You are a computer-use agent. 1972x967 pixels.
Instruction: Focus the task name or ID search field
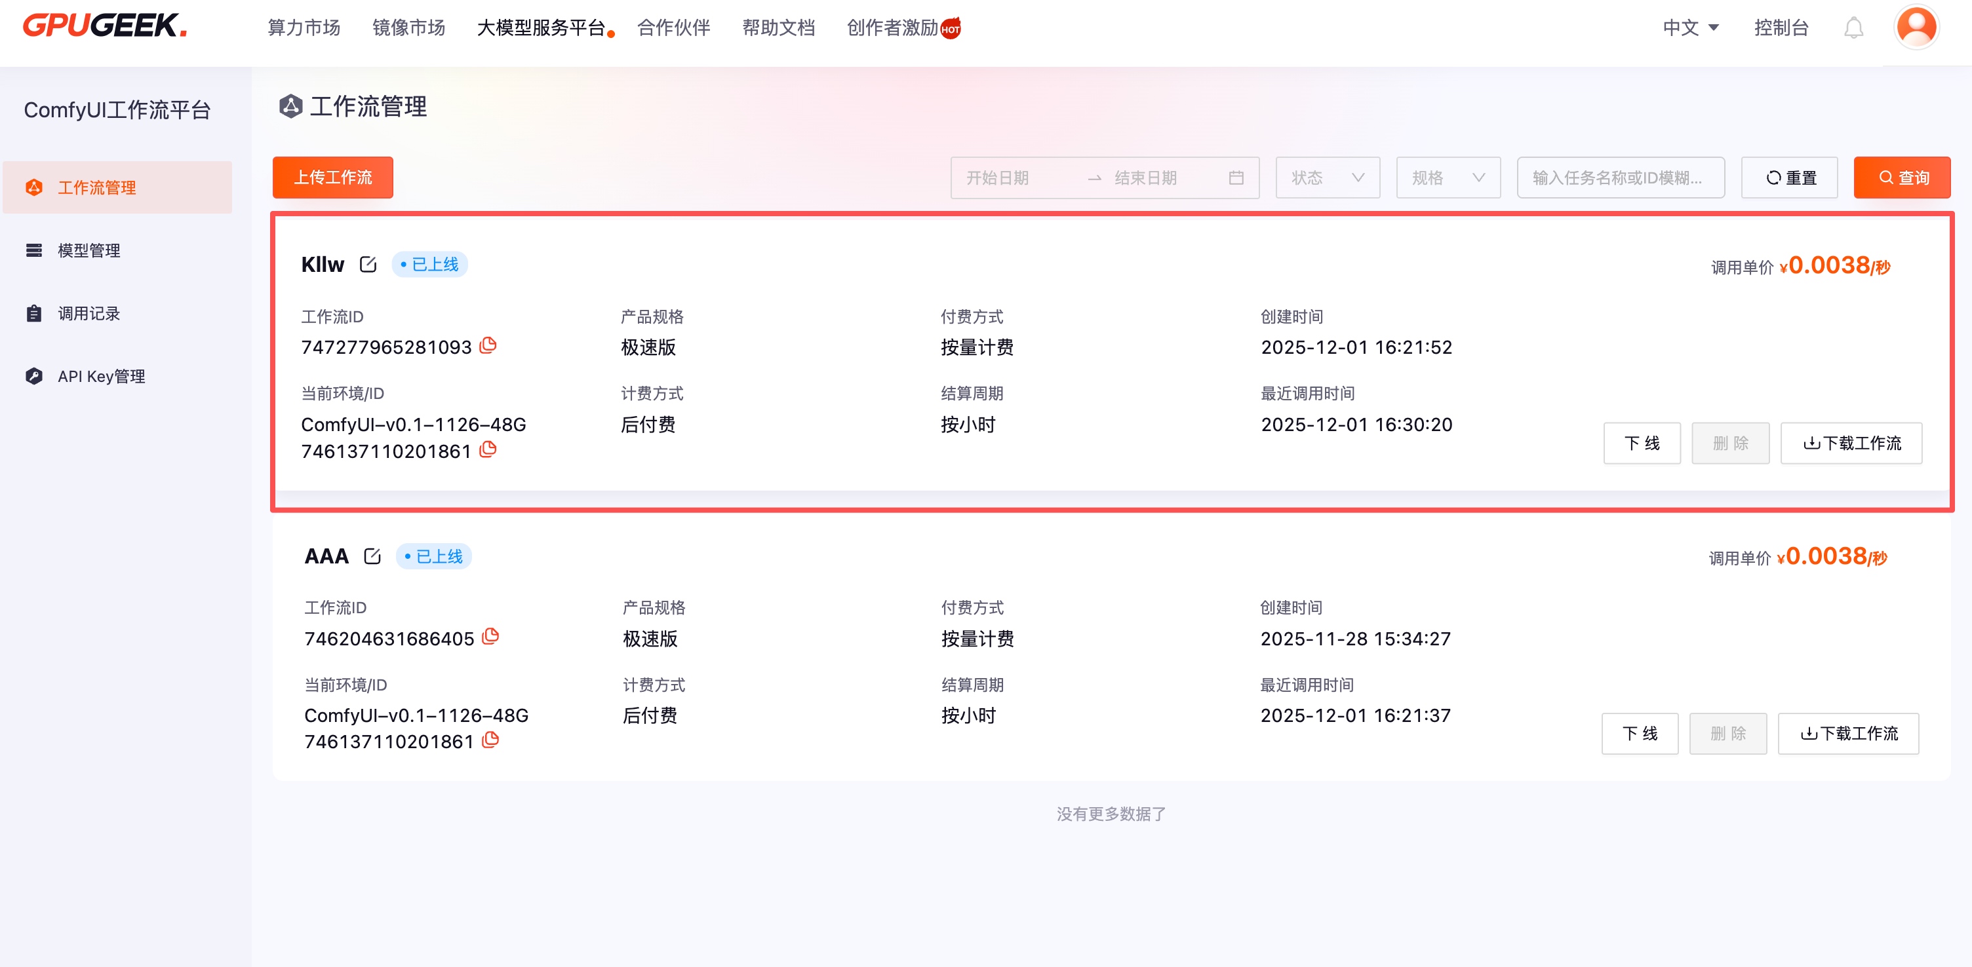pyautogui.click(x=1620, y=178)
